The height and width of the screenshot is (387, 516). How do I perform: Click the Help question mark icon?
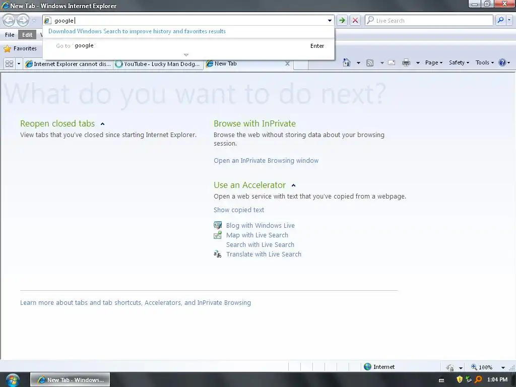[502, 62]
